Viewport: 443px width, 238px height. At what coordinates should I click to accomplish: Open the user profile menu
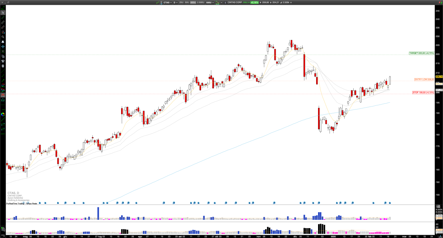coord(162,3)
